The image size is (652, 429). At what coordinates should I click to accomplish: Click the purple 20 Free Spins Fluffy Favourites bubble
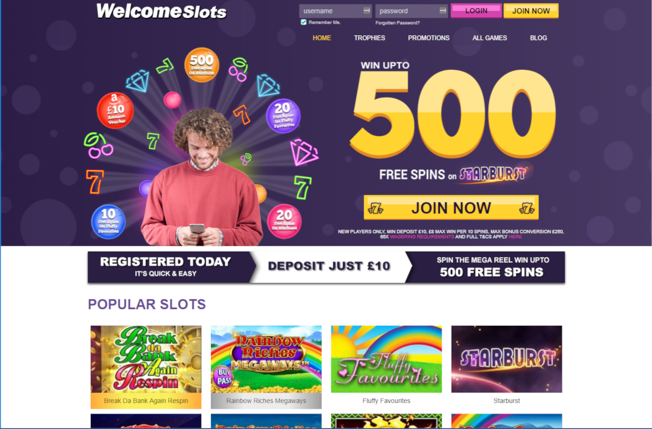283,116
